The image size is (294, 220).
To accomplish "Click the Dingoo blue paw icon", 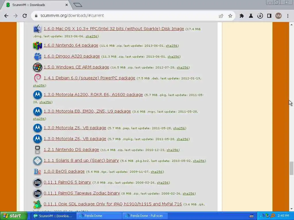I will point(38,56).
